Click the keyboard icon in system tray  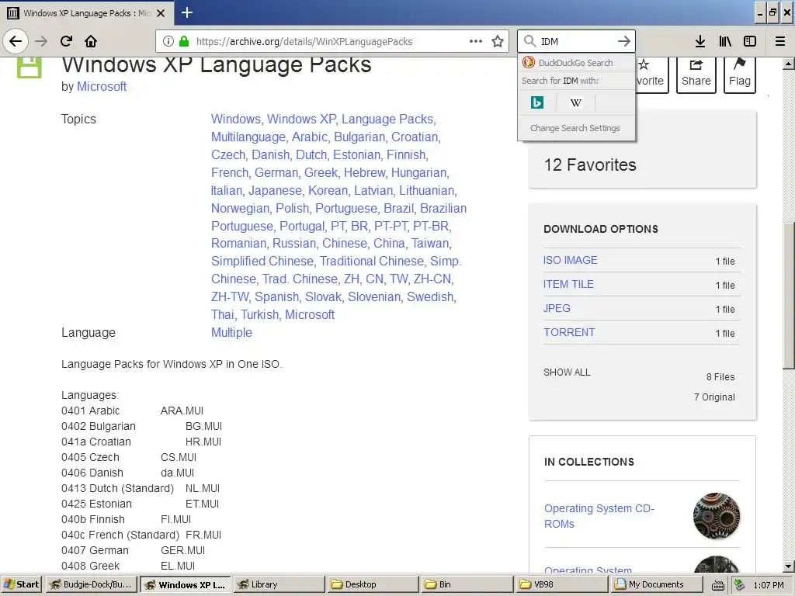click(x=718, y=585)
